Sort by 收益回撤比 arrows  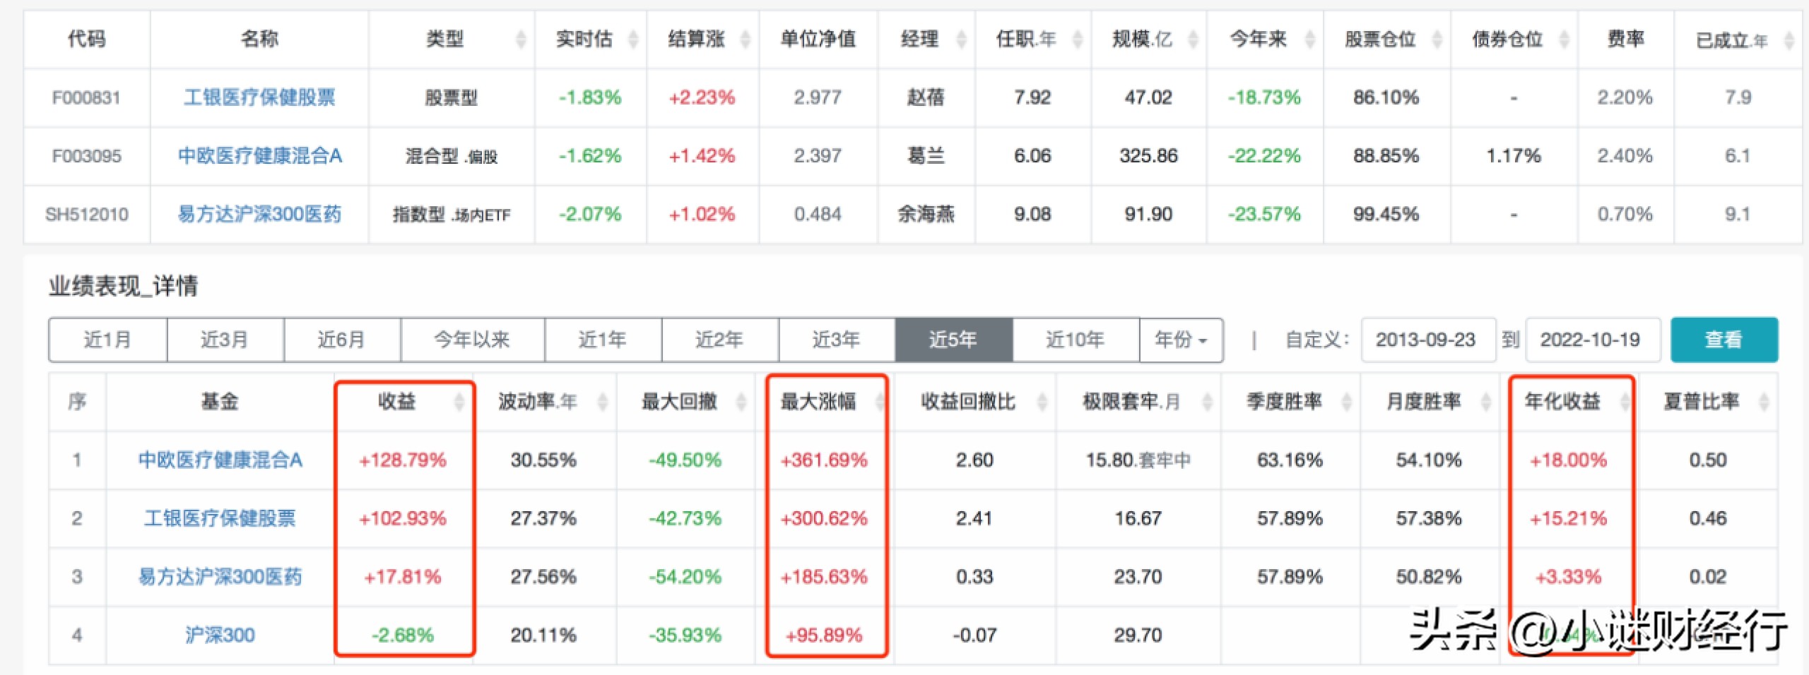(1042, 402)
